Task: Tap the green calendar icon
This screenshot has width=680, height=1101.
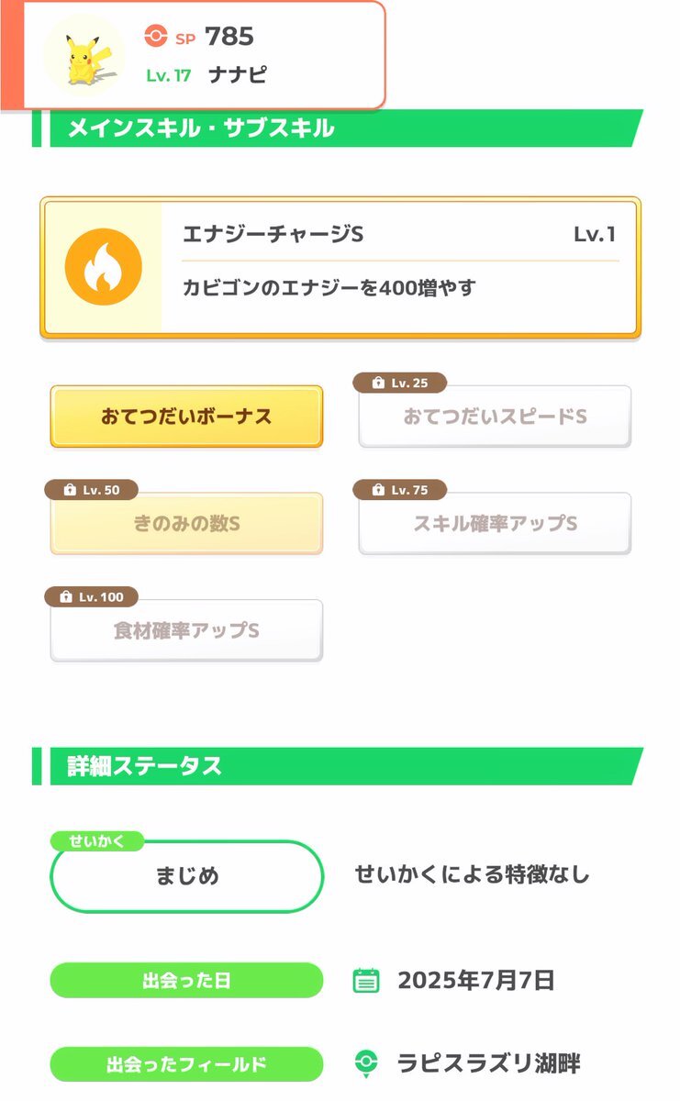Action: [366, 981]
